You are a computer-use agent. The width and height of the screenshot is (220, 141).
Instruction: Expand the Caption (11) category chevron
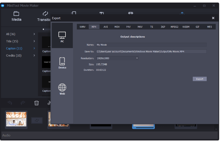point(34,48)
